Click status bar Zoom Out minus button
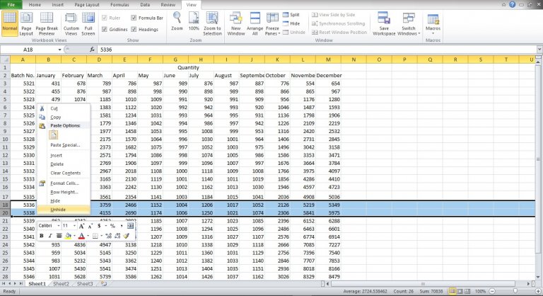This screenshot has width=543, height=296. tap(492, 291)
